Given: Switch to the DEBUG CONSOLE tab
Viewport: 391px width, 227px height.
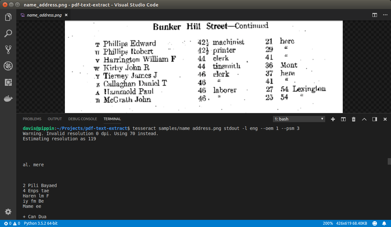Looking at the screenshot, I should tap(83, 119).
